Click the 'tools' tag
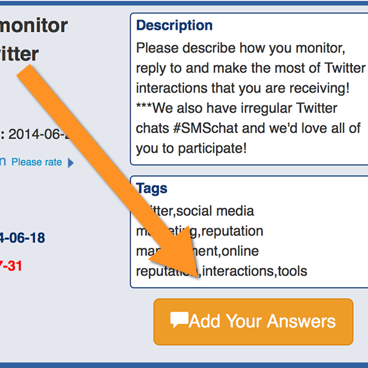The height and width of the screenshot is (368, 368). 293,270
